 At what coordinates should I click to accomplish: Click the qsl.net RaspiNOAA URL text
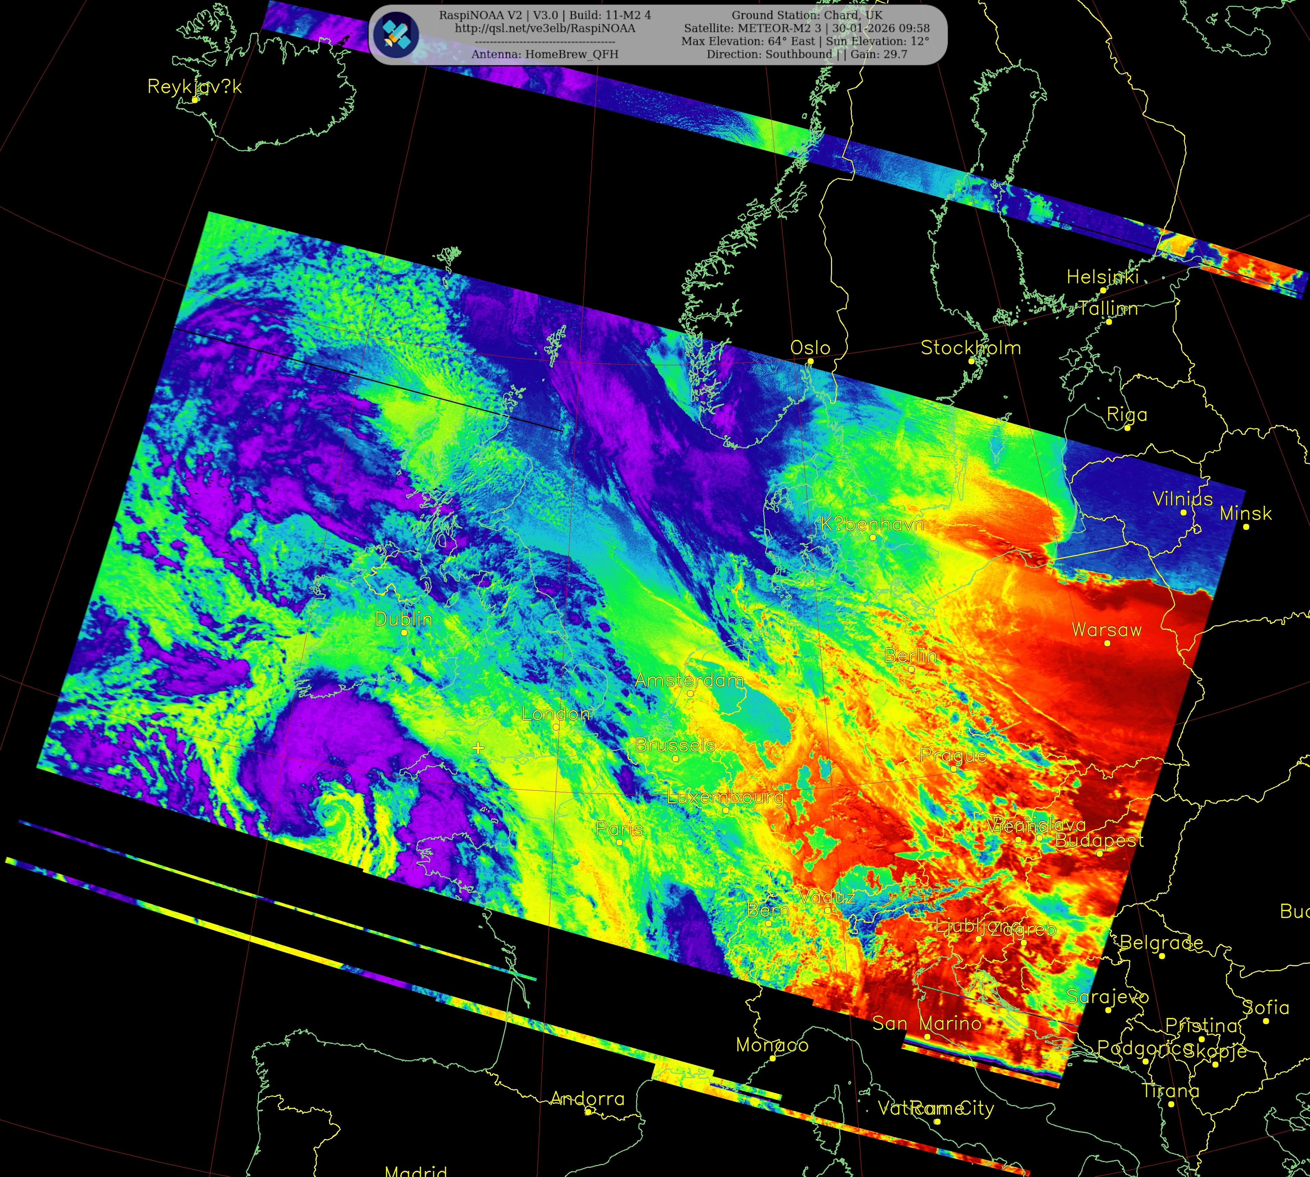[x=544, y=28]
